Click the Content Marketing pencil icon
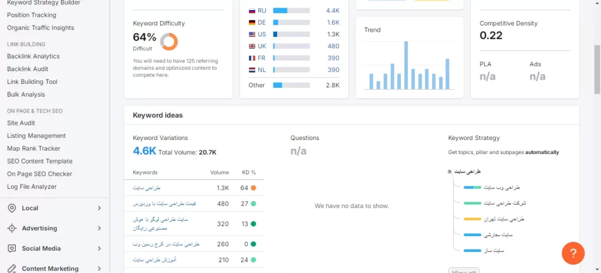 [x=12, y=268]
